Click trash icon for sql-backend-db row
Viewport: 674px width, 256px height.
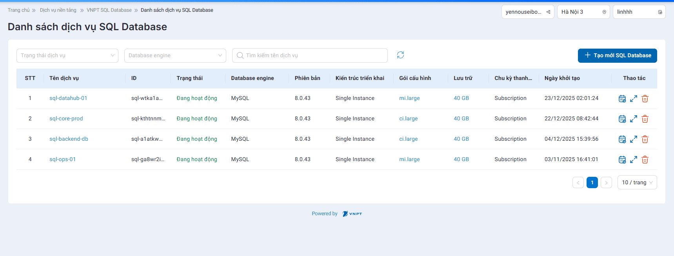(x=645, y=139)
